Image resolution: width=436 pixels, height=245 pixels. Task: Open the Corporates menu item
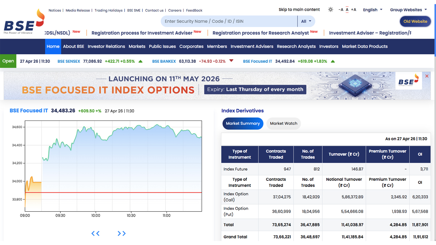(x=191, y=46)
